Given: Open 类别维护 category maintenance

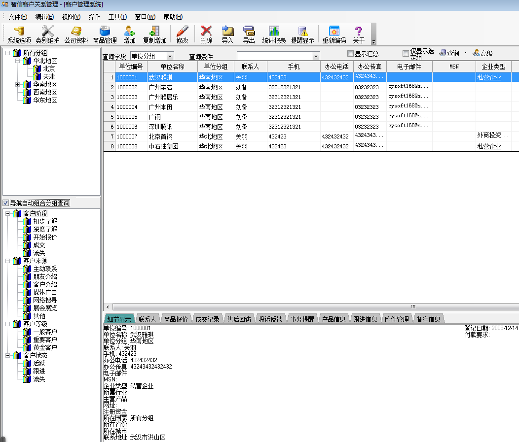Looking at the screenshot, I should (x=47, y=34).
